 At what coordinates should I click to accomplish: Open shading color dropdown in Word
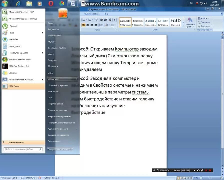click(x=109, y=25)
